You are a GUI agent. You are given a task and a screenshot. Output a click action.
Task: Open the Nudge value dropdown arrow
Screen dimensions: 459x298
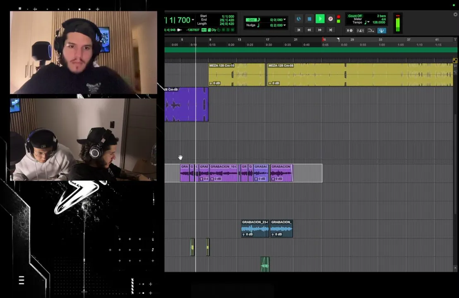pyautogui.click(x=284, y=25)
